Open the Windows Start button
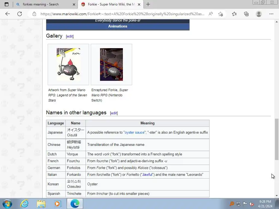The image size is (279, 209). (7, 204)
